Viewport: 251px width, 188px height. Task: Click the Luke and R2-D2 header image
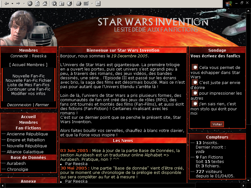click(29, 28)
